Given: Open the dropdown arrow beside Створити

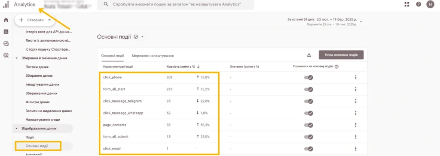Looking at the screenshot, I should 49,20.
